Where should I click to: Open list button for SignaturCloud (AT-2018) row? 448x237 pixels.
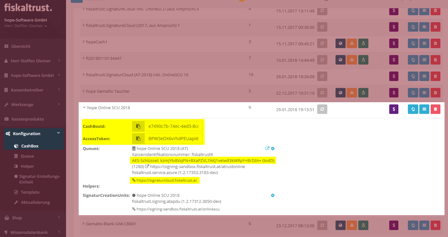[x=424, y=76]
